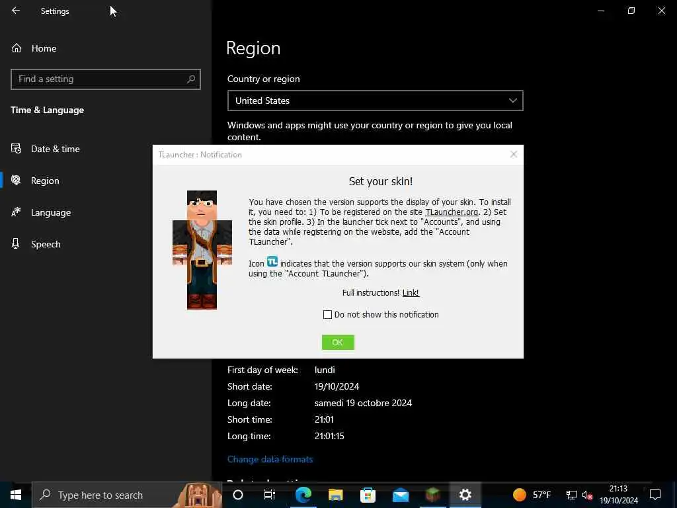This screenshot has height=508, width=677.
Task: Restore down the Settings window
Action: [631, 11]
